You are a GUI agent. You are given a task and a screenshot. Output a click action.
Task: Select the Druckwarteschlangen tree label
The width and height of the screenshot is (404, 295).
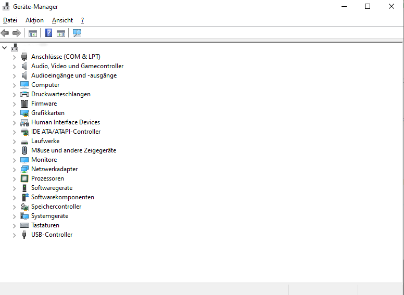[61, 94]
